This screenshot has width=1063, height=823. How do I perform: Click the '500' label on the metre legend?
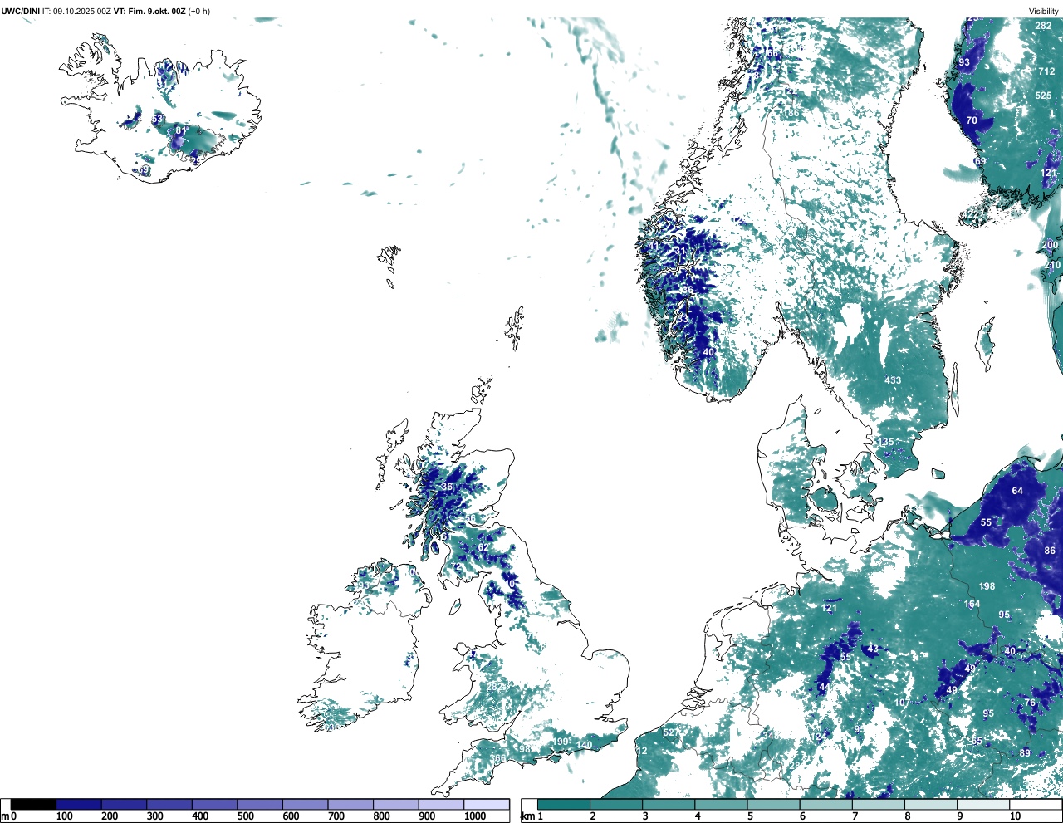point(246,816)
